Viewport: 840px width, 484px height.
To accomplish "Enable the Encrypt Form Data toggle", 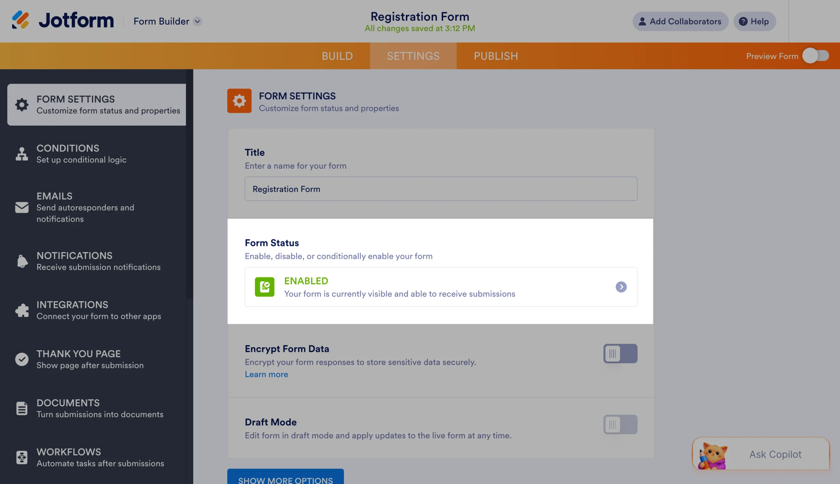I will 620,353.
